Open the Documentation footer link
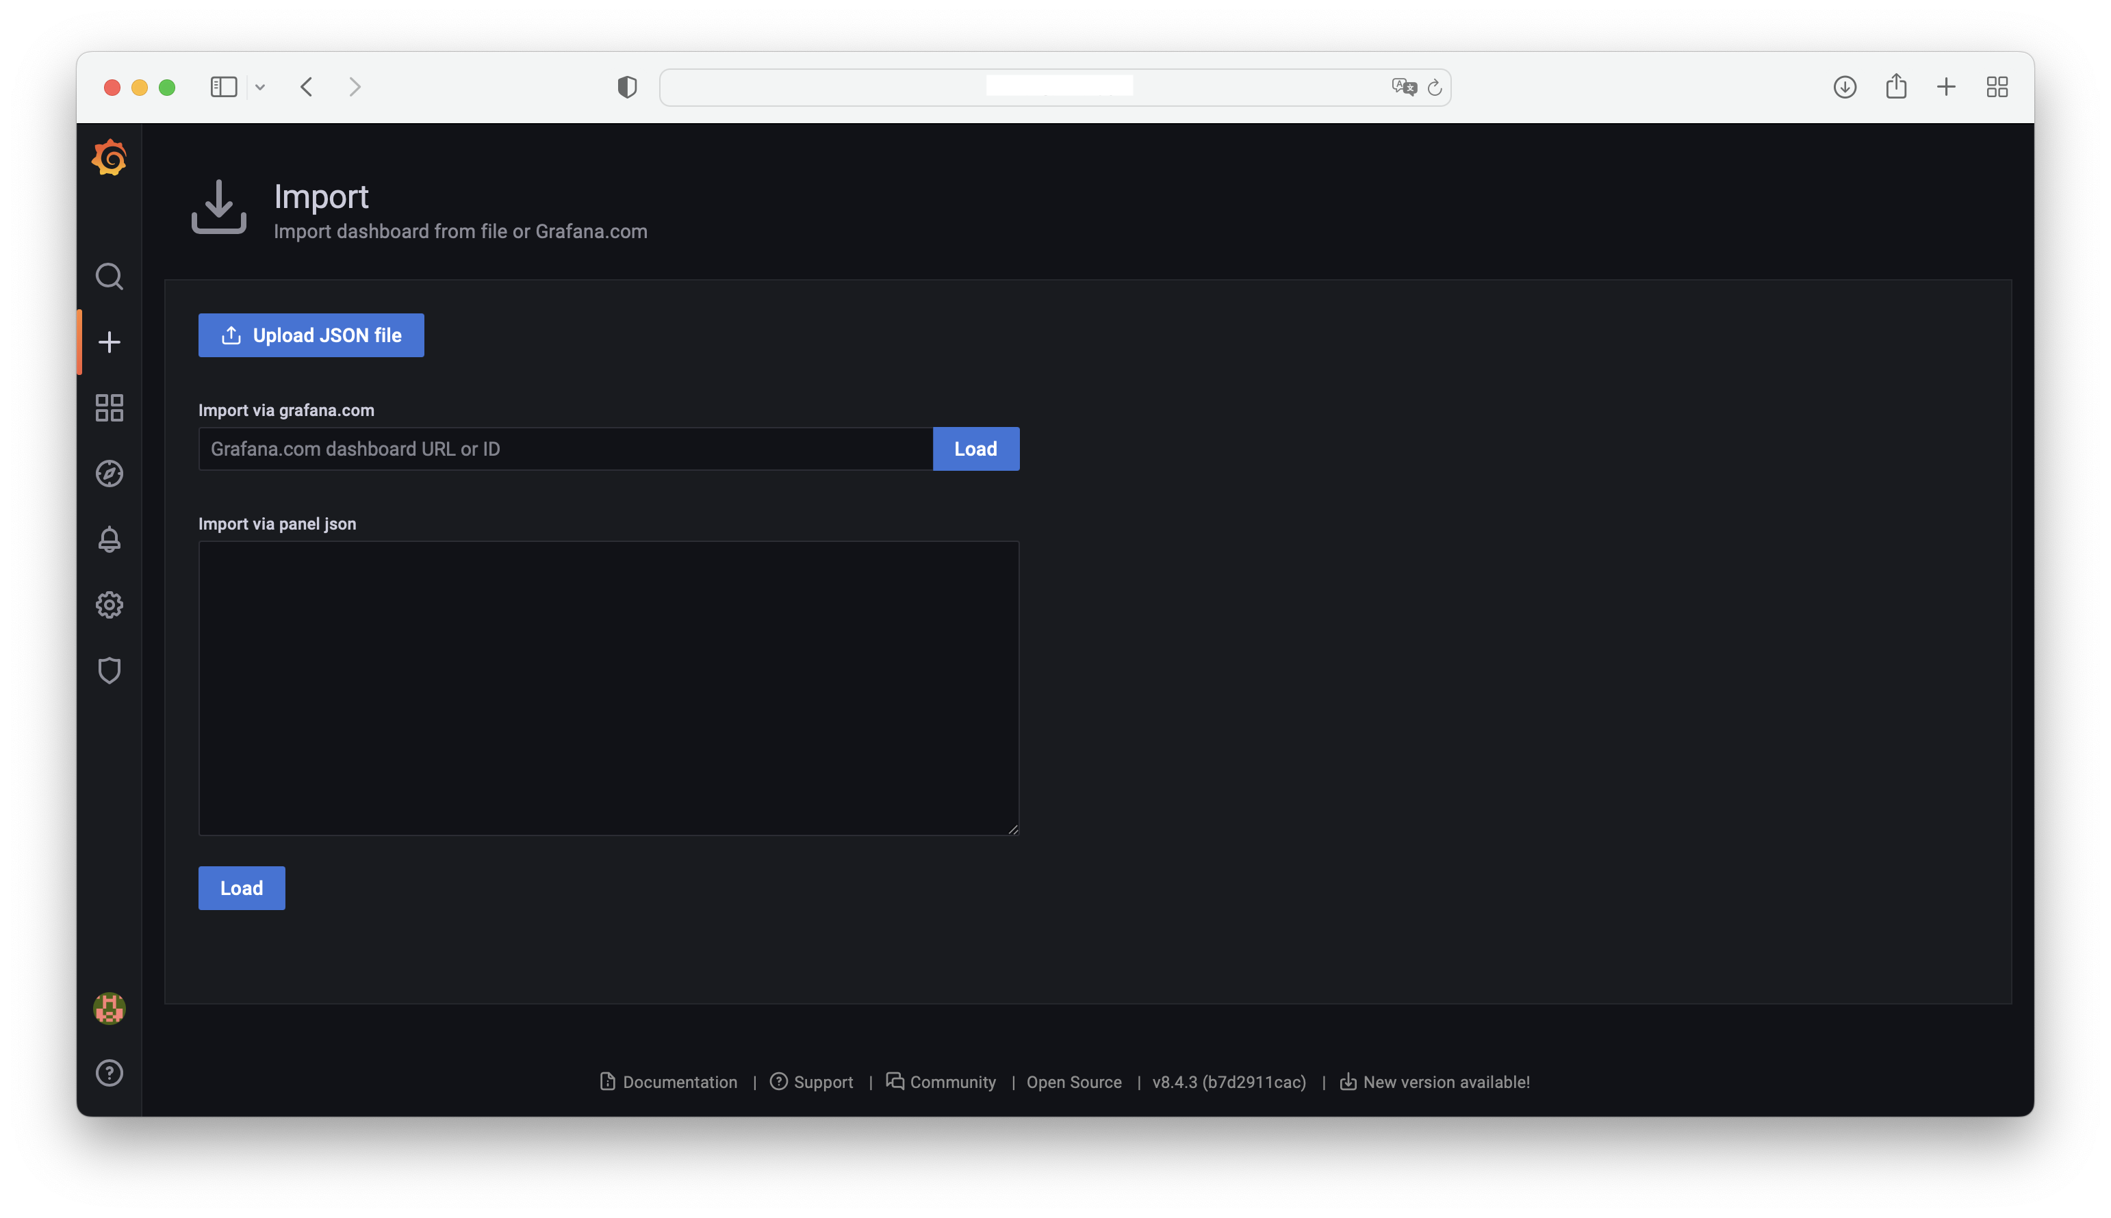Viewport: 2111px width, 1218px height. (x=669, y=1082)
